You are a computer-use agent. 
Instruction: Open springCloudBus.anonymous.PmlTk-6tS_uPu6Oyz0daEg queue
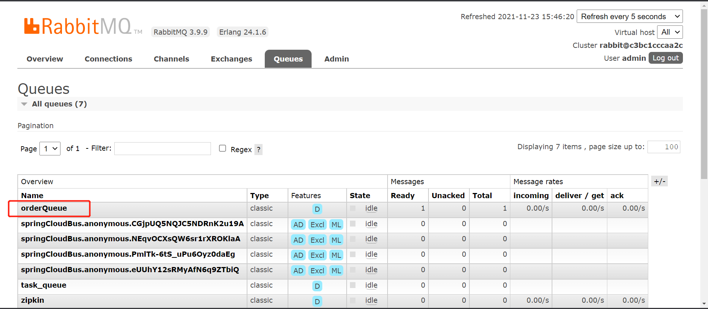click(128, 254)
